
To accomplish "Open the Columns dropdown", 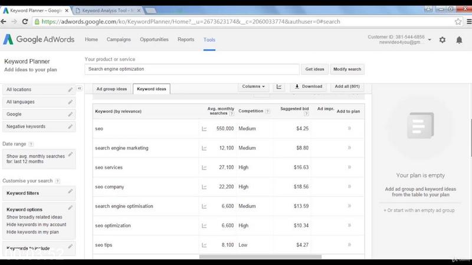I will (253, 87).
